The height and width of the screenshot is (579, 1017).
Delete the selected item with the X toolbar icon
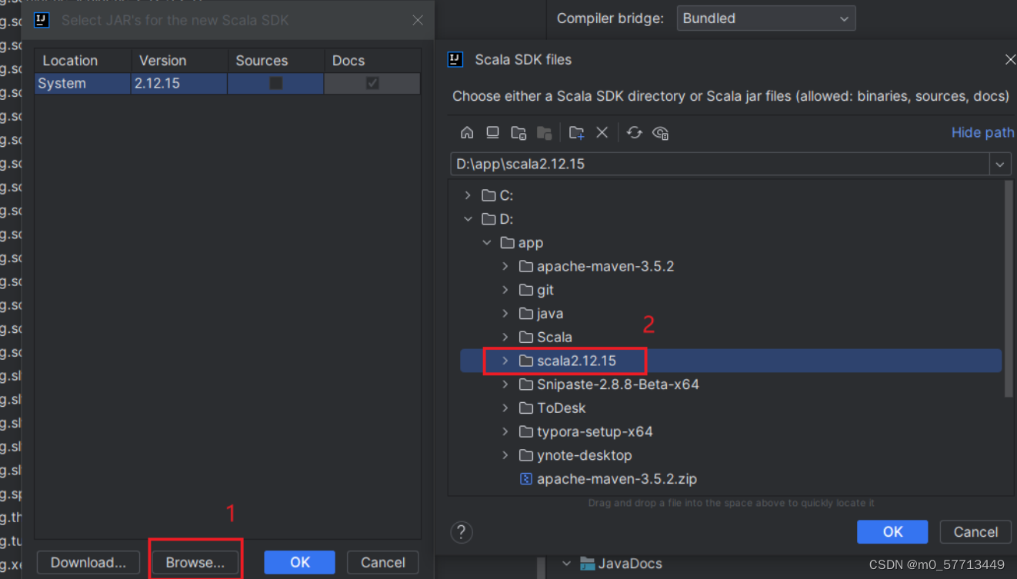(602, 132)
